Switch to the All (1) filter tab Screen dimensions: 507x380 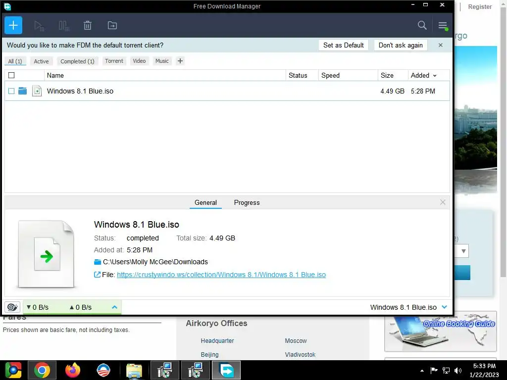(15, 61)
